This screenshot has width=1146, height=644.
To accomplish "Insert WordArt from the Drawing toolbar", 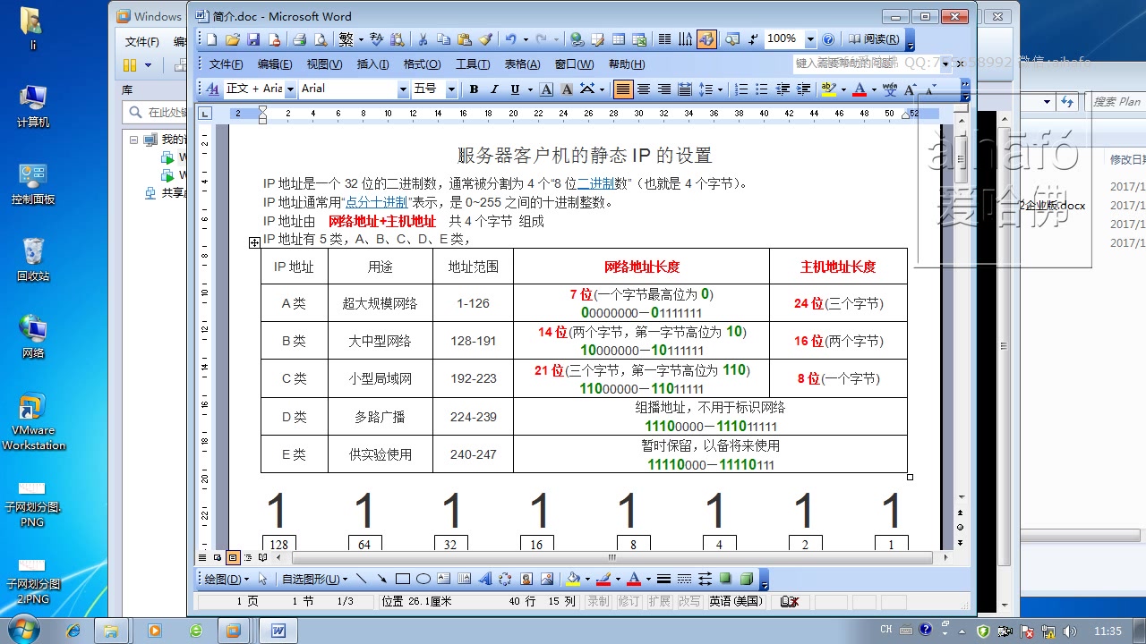I will 485,579.
